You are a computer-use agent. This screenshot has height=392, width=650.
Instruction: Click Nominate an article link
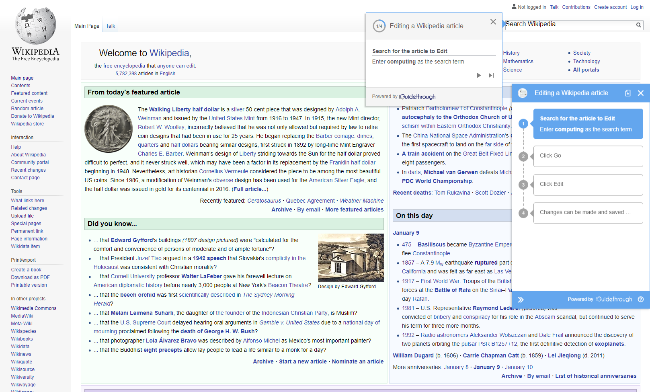pos(358,361)
